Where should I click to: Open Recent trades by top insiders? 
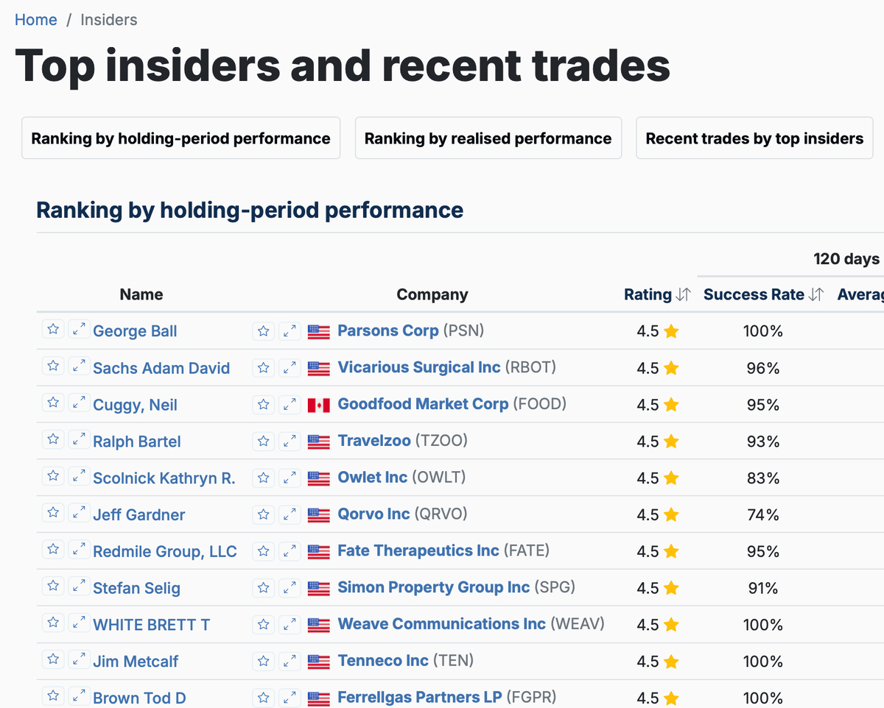754,138
